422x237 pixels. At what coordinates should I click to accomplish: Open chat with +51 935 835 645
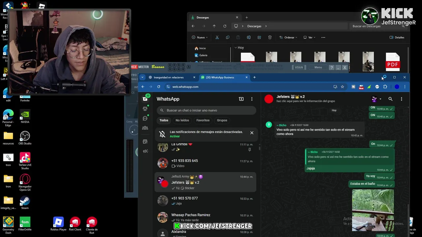(x=205, y=163)
